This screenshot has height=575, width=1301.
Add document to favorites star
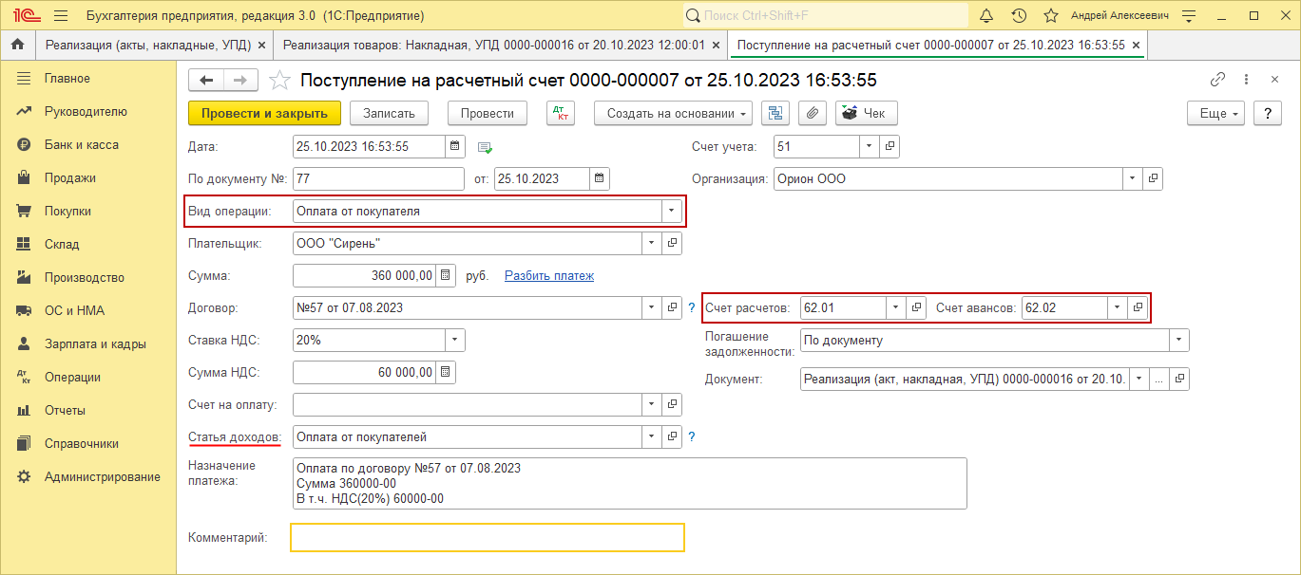point(279,81)
